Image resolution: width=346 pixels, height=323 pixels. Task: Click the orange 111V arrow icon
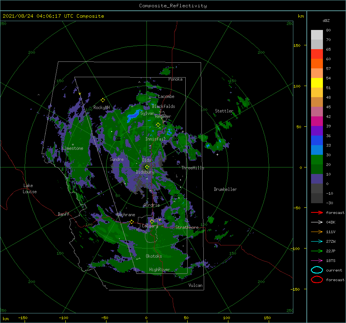tap(317, 232)
